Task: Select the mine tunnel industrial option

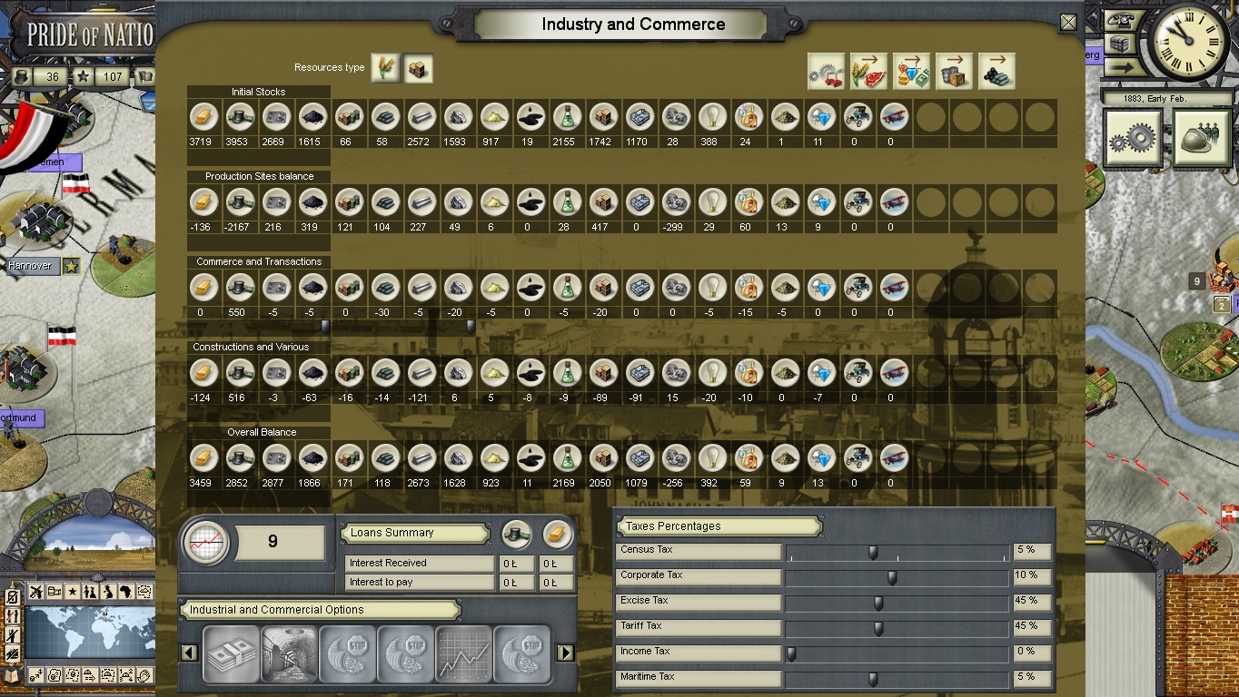Action: coord(289,653)
